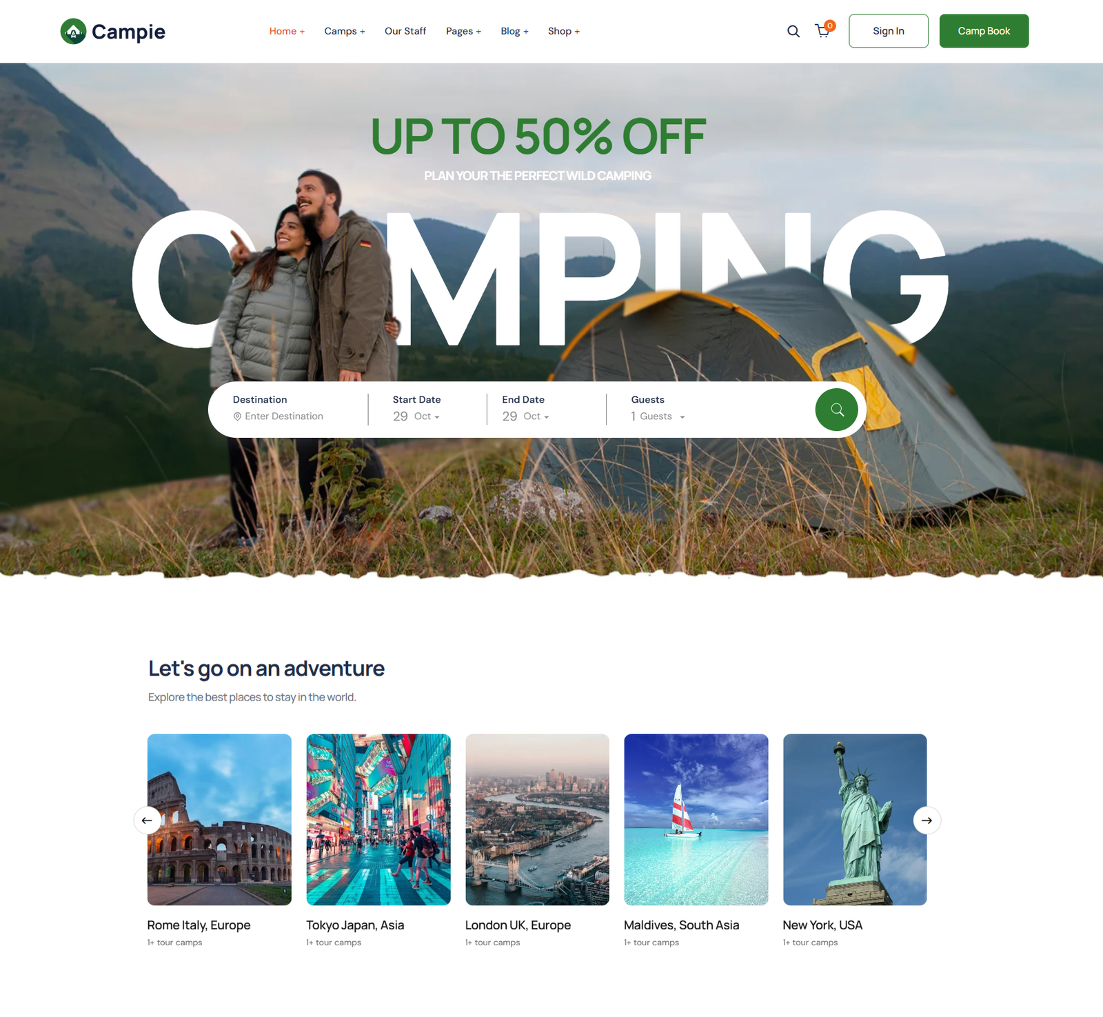Screen dimensions: 1103x1017
Task: Open the Tokyo Japan thumbnail
Action: tap(378, 820)
